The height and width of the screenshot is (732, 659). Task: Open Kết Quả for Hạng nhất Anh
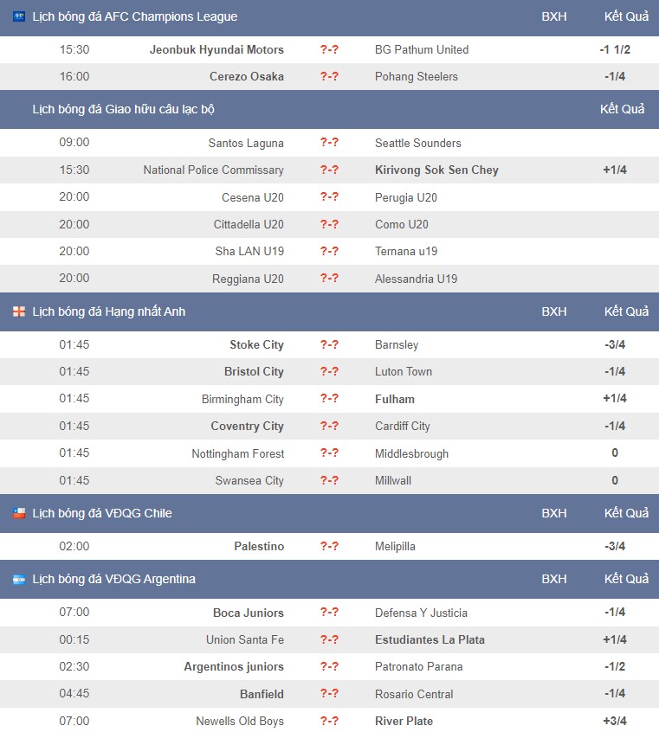626,311
